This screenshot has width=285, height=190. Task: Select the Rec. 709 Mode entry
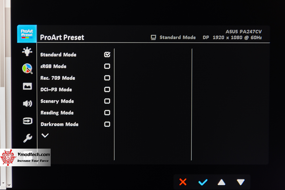point(58,78)
